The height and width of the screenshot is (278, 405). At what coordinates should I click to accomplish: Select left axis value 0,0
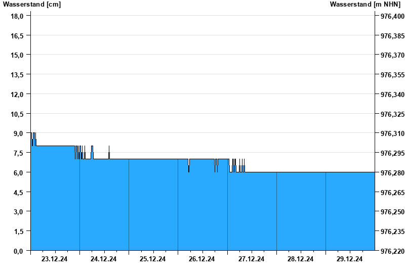tap(19, 251)
